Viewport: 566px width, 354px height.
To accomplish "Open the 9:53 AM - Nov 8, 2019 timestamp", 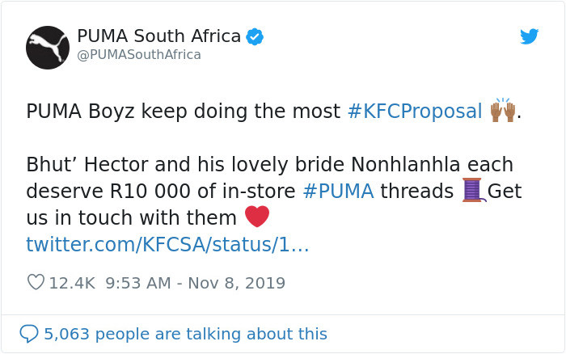I will [x=195, y=283].
